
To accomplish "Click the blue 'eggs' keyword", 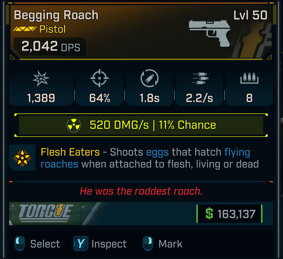I will (157, 152).
